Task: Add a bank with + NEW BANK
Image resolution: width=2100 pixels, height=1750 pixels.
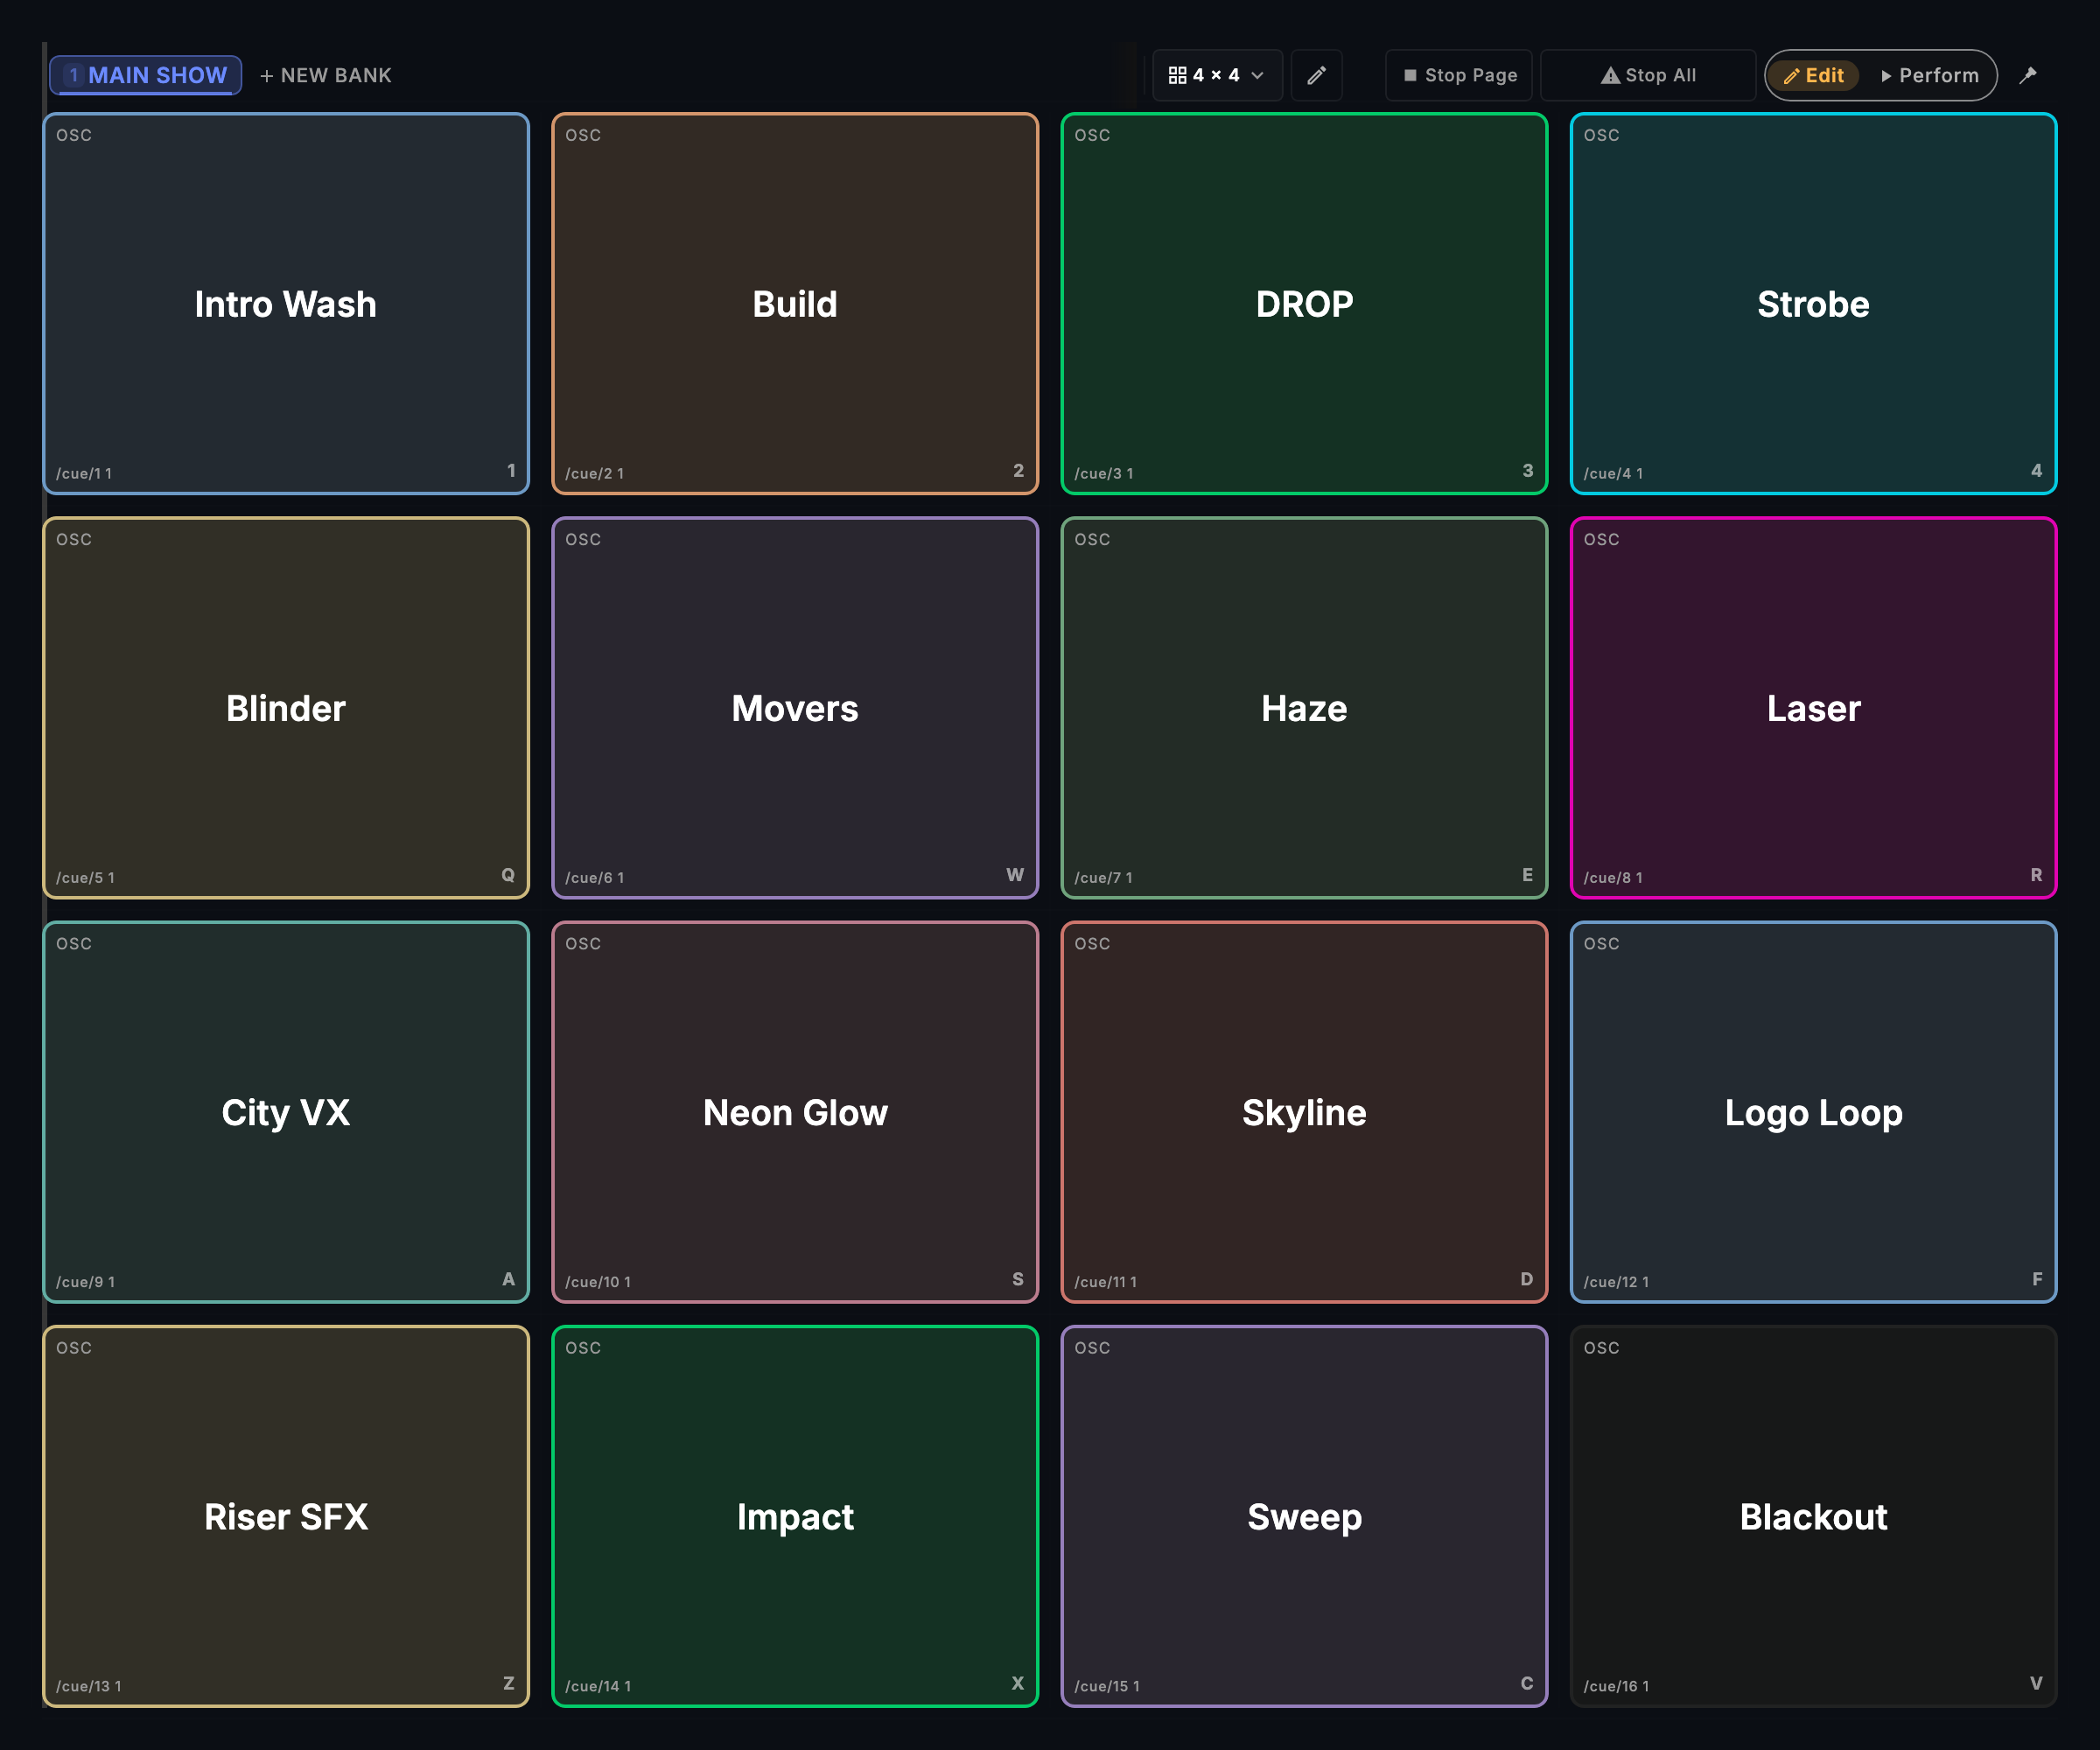Action: [326, 75]
